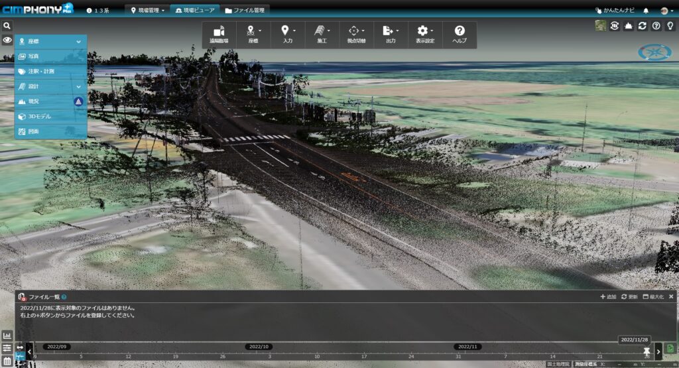This screenshot has width=679, height=368.
Task: Open the notification bell
Action: 646,11
